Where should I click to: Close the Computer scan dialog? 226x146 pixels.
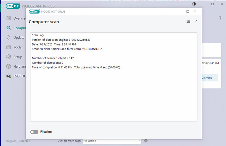pyautogui.click(x=195, y=11)
